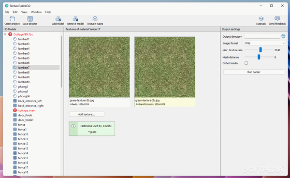
Task: Click the material icon beside lambert1
Action: 15,39
